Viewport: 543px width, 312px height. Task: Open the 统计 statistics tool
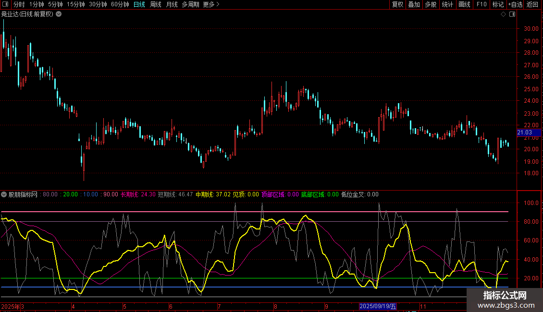point(447,5)
